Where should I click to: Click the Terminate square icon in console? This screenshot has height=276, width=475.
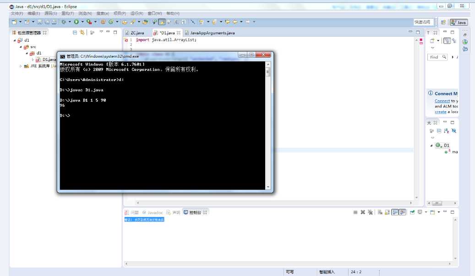click(x=355, y=212)
